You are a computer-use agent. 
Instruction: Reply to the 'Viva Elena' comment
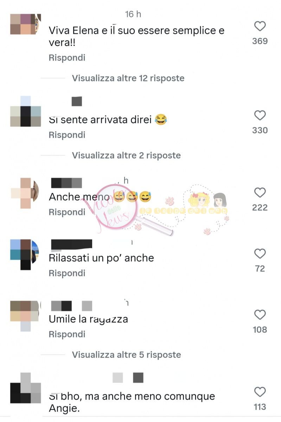click(67, 58)
